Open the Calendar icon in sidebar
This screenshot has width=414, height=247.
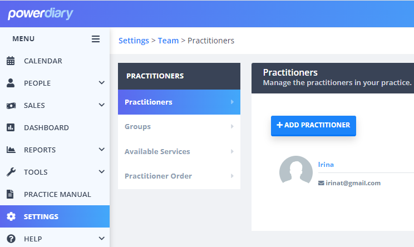(11, 61)
